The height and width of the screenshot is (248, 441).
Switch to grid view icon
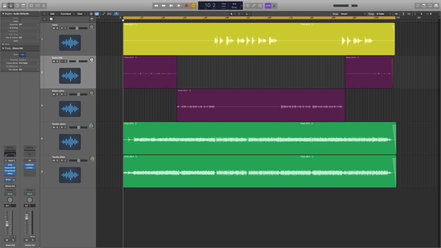pos(91,14)
